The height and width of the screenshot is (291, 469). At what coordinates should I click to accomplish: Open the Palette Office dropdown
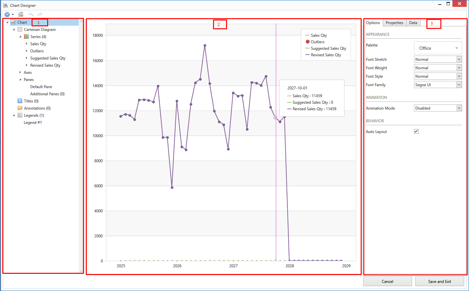click(x=438, y=48)
